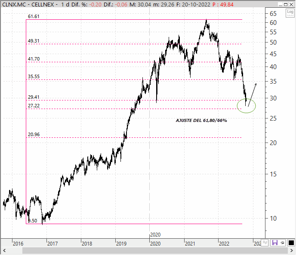Click the 2016 time axis label
The width and height of the screenshot is (296, 255).
[18, 244]
